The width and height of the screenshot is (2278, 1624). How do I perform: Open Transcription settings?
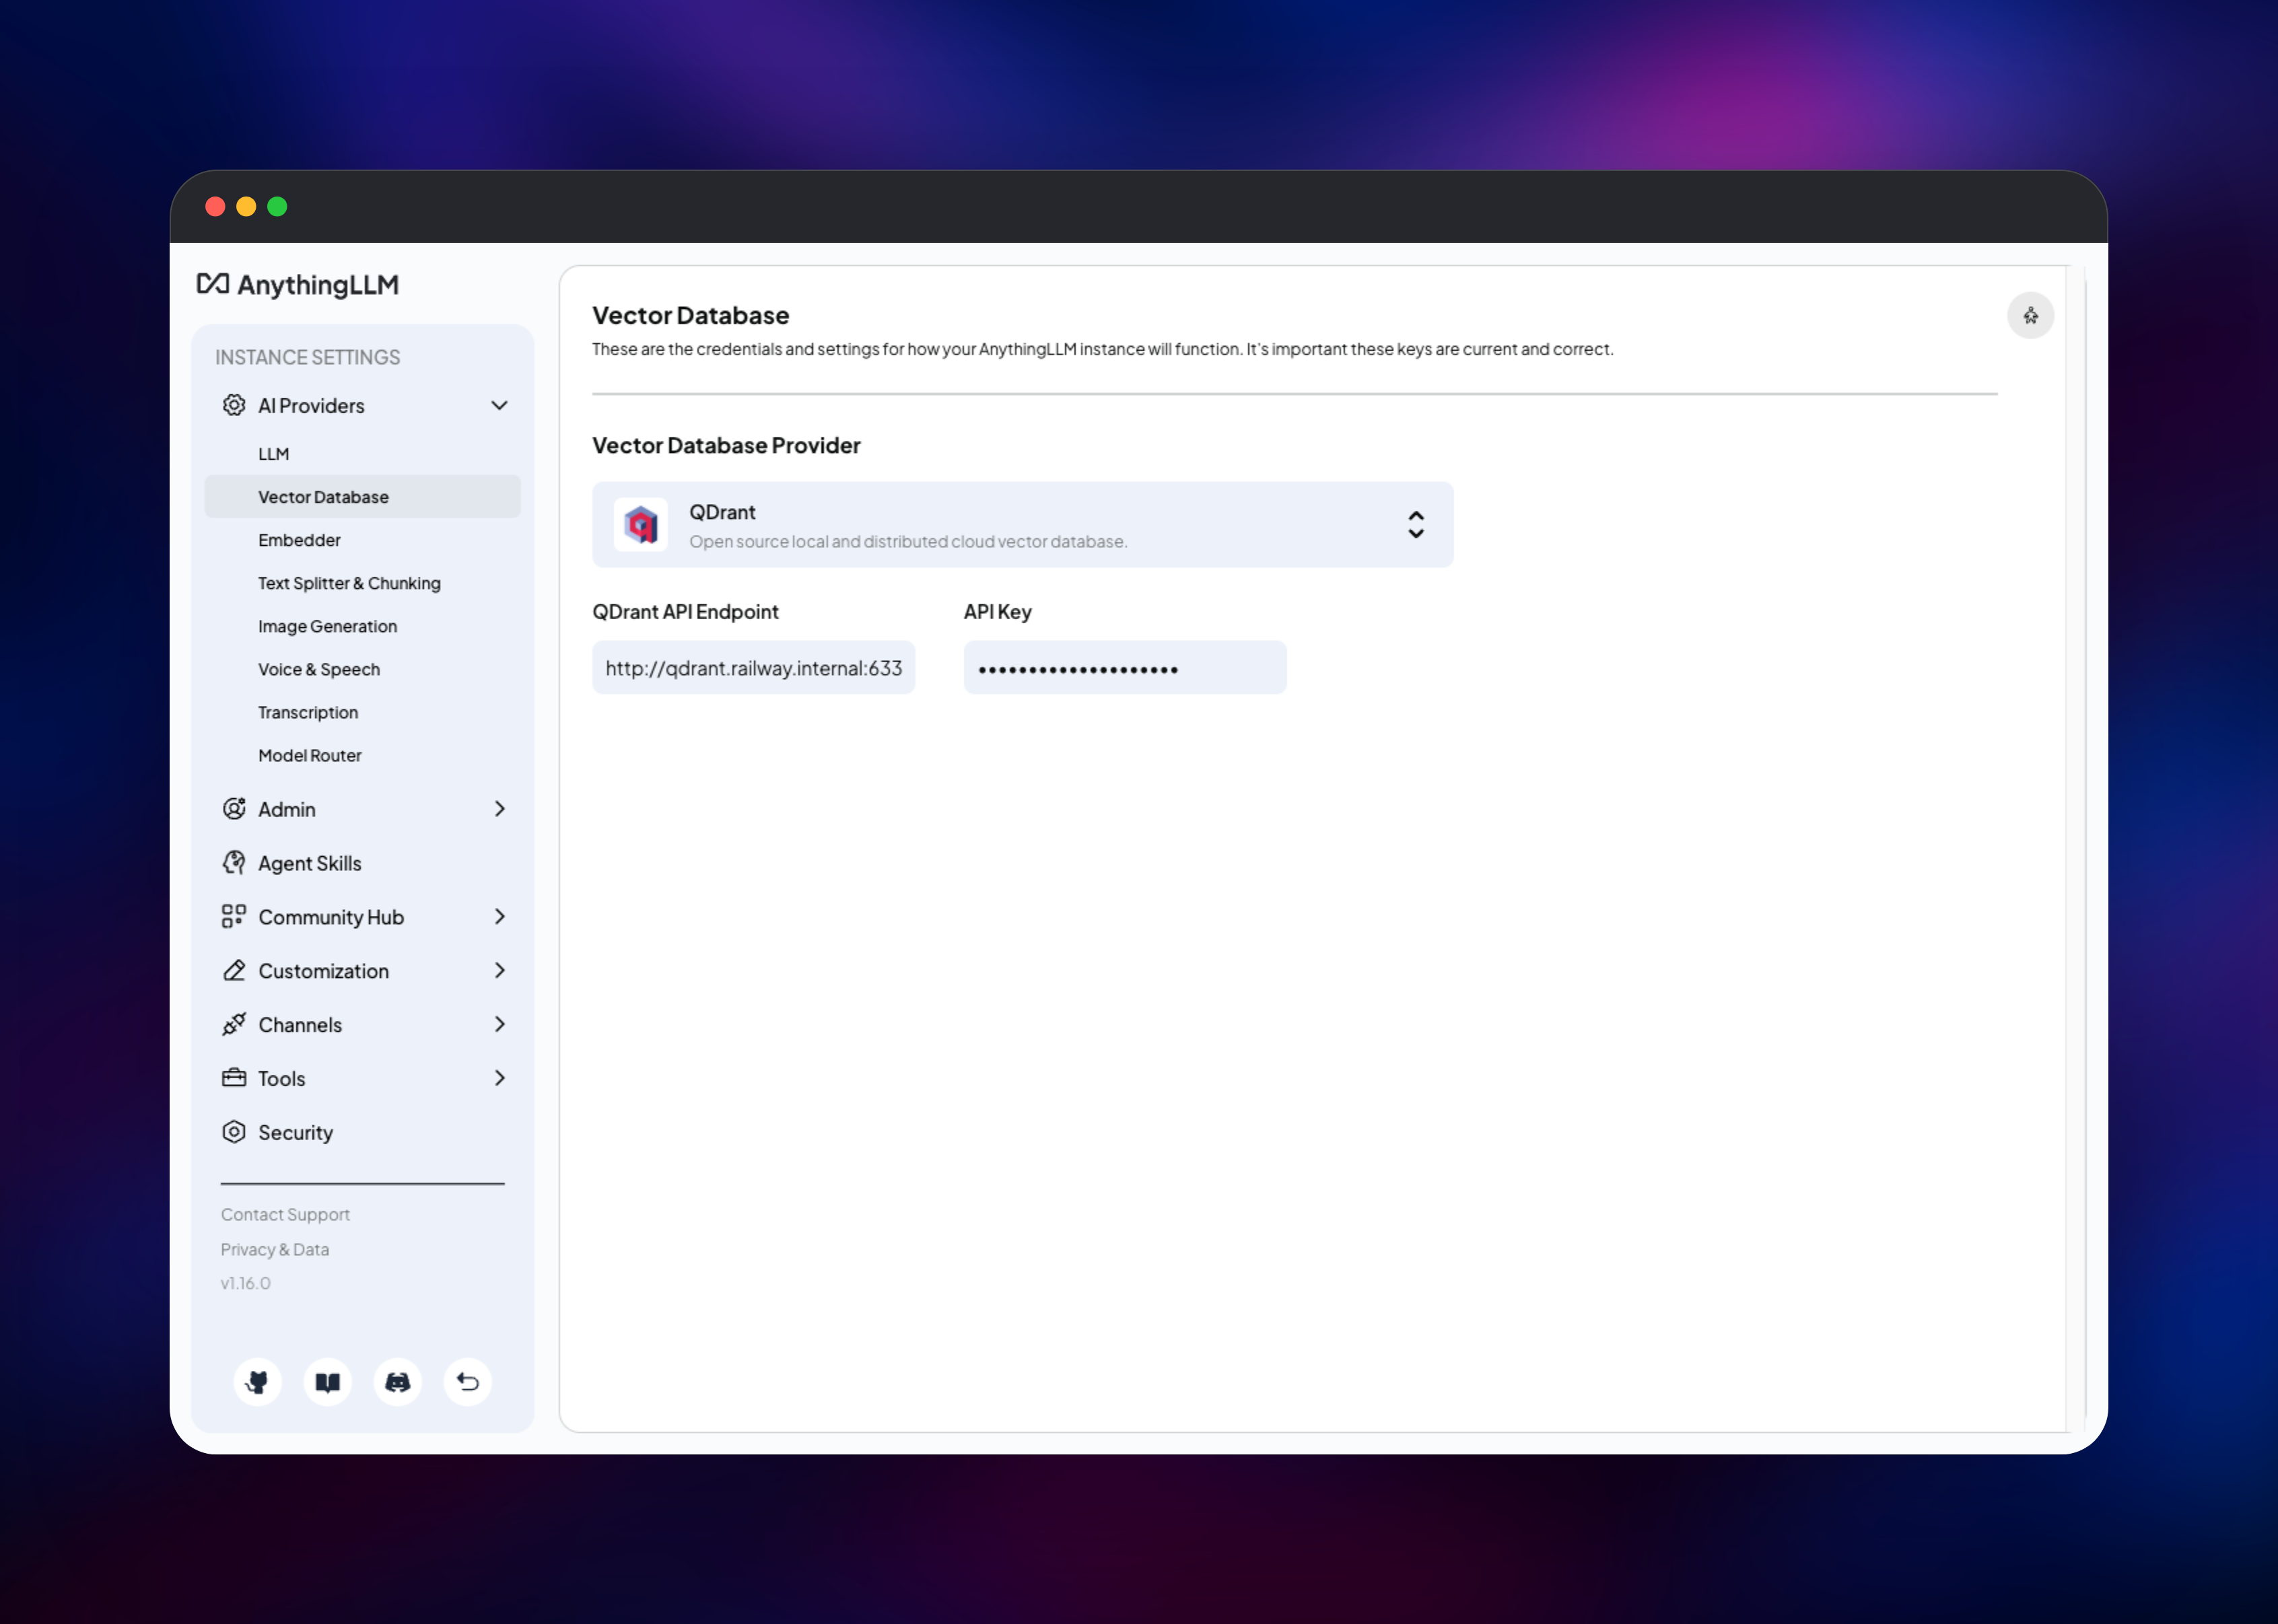(363, 712)
